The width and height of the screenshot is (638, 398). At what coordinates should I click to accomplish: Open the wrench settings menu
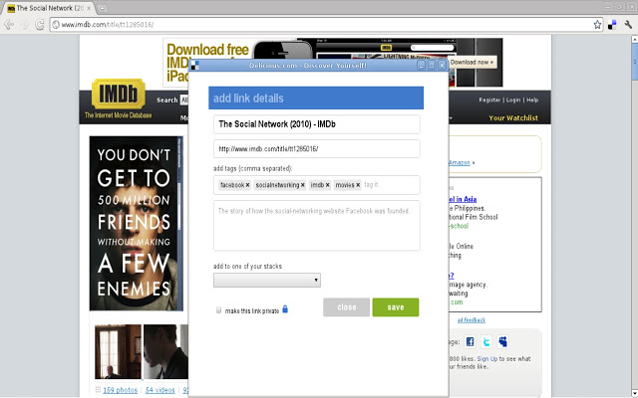tap(628, 25)
